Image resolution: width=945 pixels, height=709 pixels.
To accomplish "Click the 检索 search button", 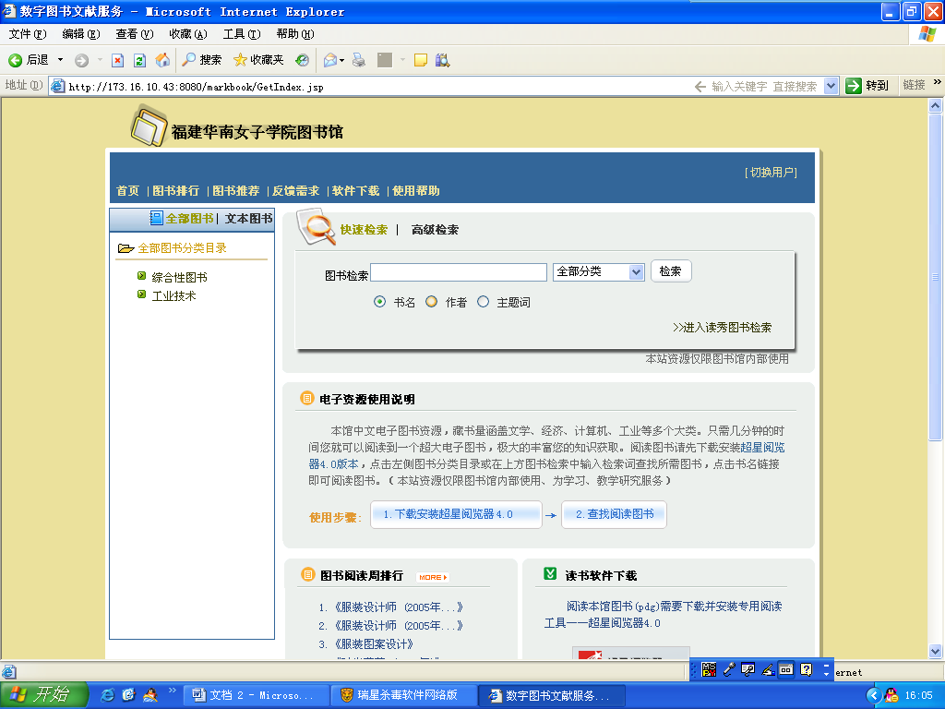I will 671,271.
